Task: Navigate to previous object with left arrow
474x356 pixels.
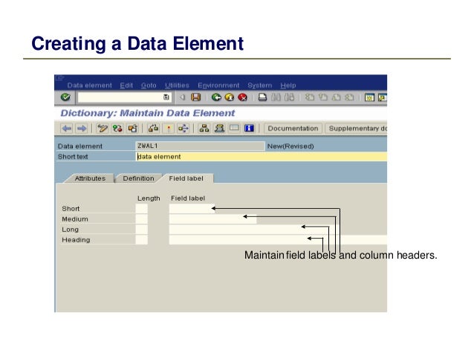Action: coord(67,129)
